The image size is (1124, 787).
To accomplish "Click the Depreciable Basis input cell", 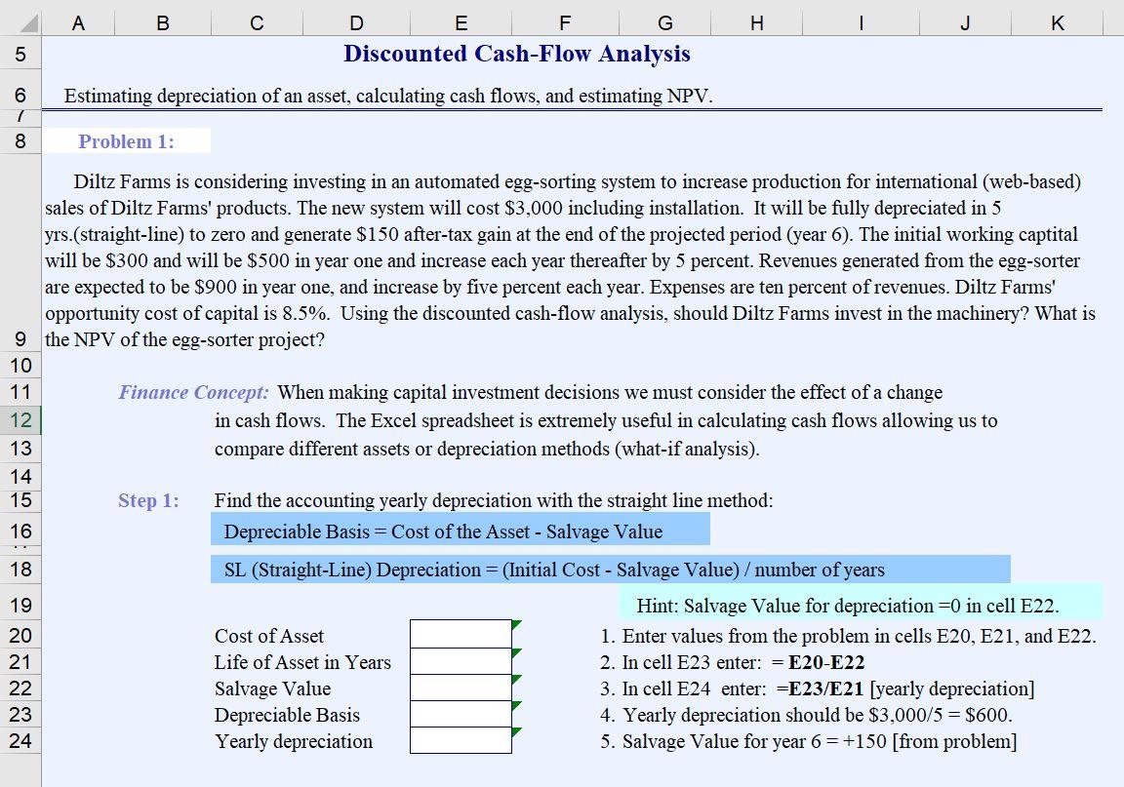I will pos(461,714).
